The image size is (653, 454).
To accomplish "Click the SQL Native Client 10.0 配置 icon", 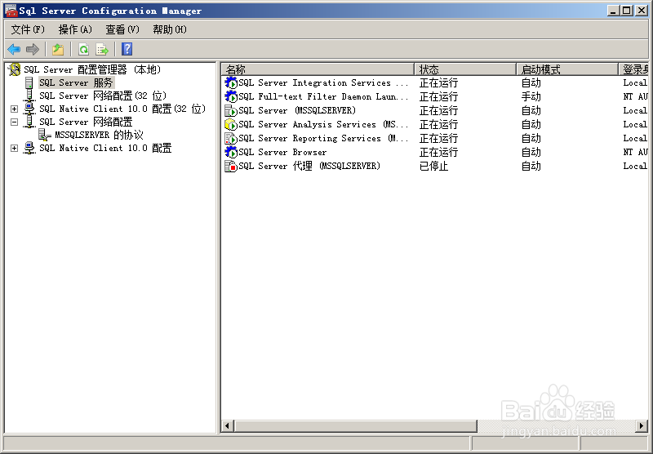I will [x=29, y=148].
